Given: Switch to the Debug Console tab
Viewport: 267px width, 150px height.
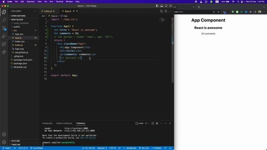Looking at the screenshot, I should 64,123.
